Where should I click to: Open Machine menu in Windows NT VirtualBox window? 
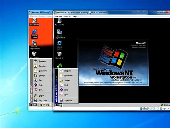point(59,16)
